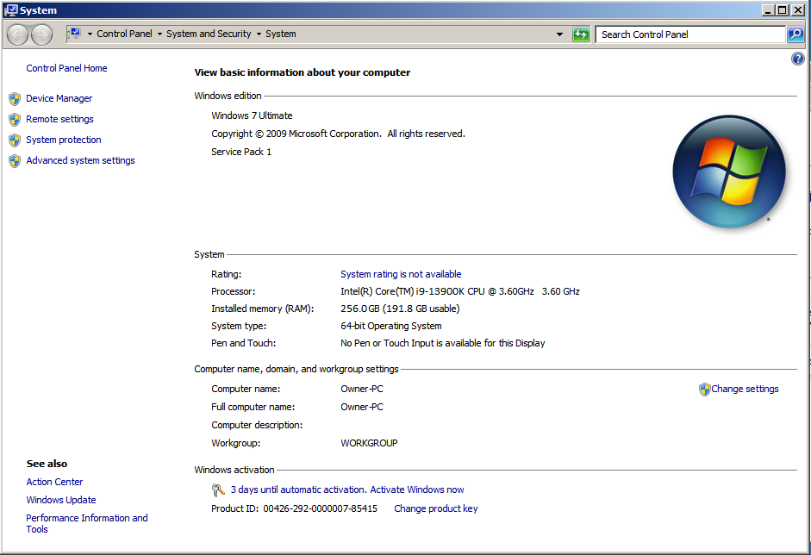
Task: Select Control Panel breadcrumb
Action: pos(124,34)
